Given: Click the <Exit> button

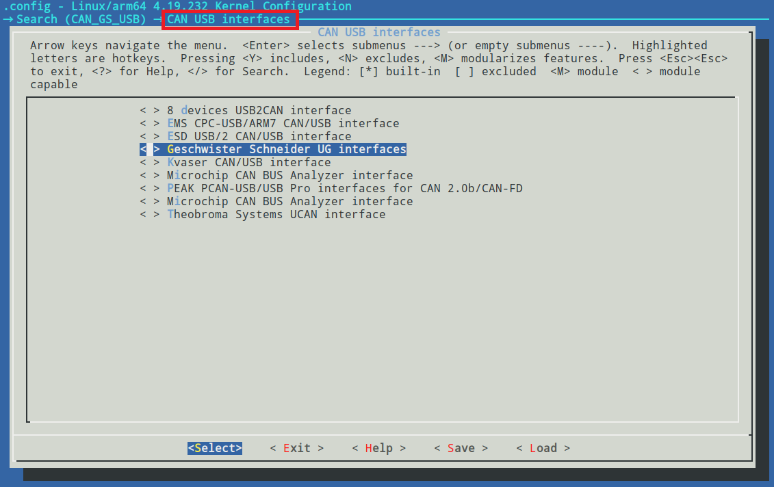Looking at the screenshot, I should click(296, 448).
